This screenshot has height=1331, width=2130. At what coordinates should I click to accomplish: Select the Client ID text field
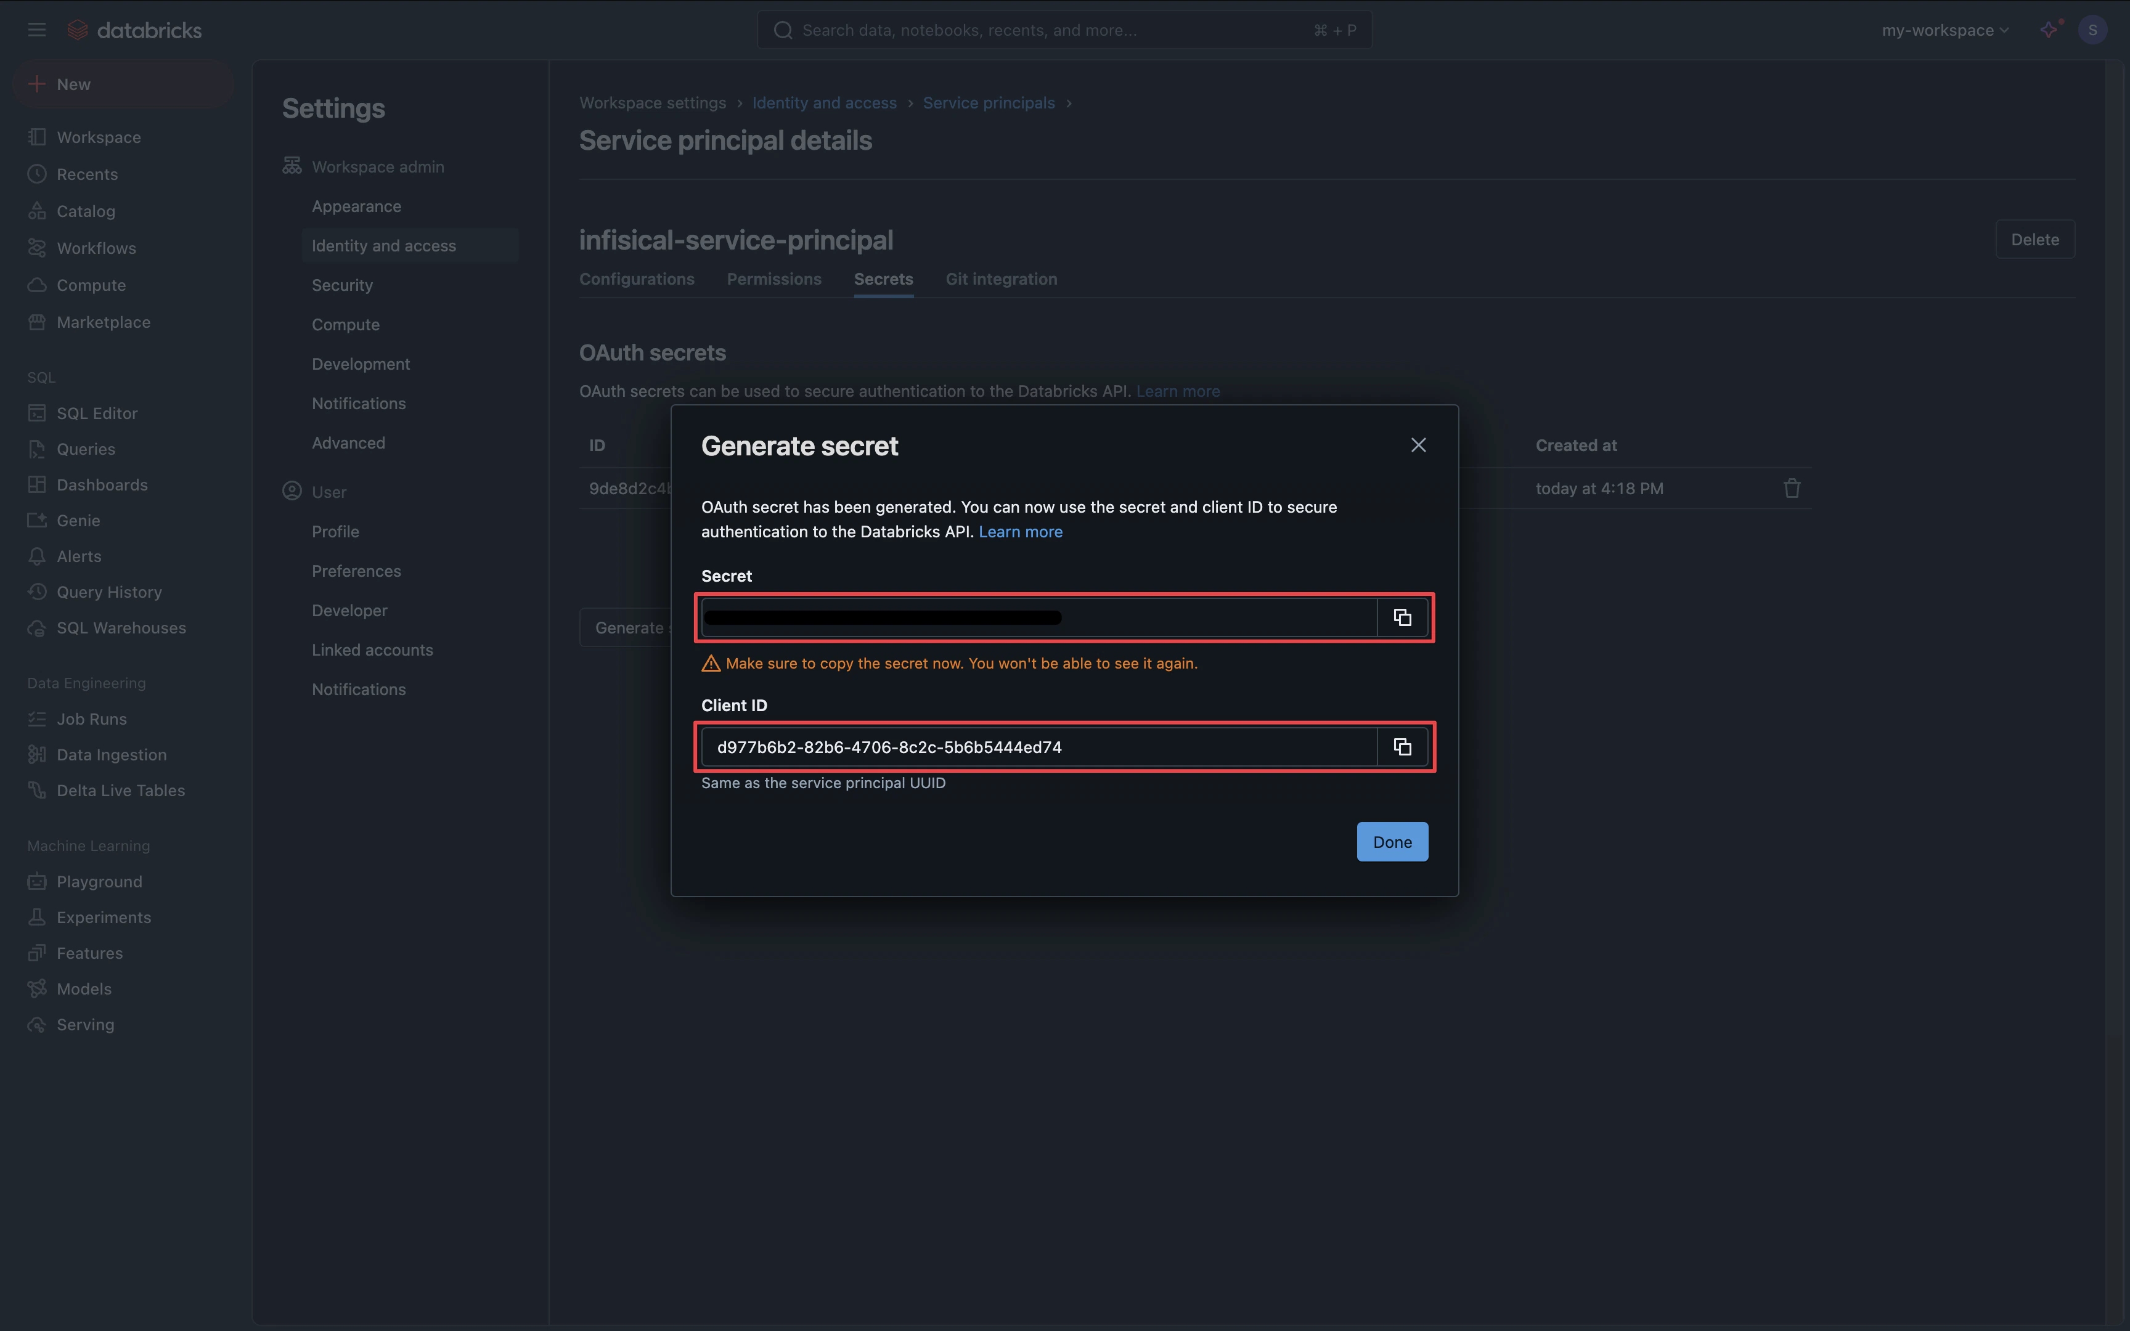[1040, 747]
